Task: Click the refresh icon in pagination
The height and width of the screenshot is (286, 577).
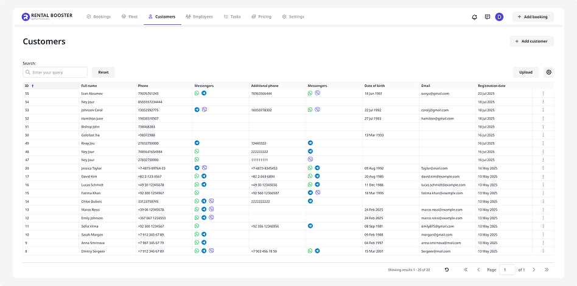Action: (447, 270)
